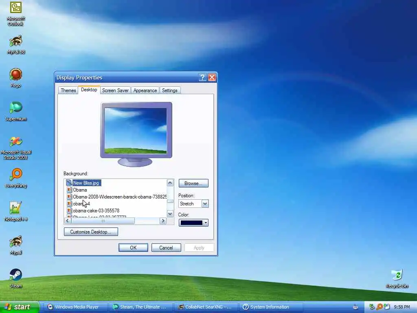Switch to the Appearance tab
The height and width of the screenshot is (313, 417).
point(145,90)
